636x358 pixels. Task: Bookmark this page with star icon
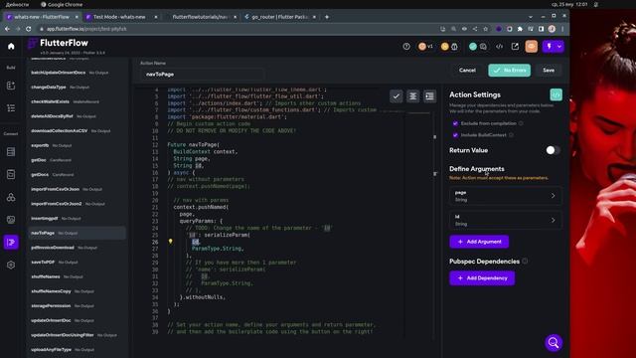(486, 29)
